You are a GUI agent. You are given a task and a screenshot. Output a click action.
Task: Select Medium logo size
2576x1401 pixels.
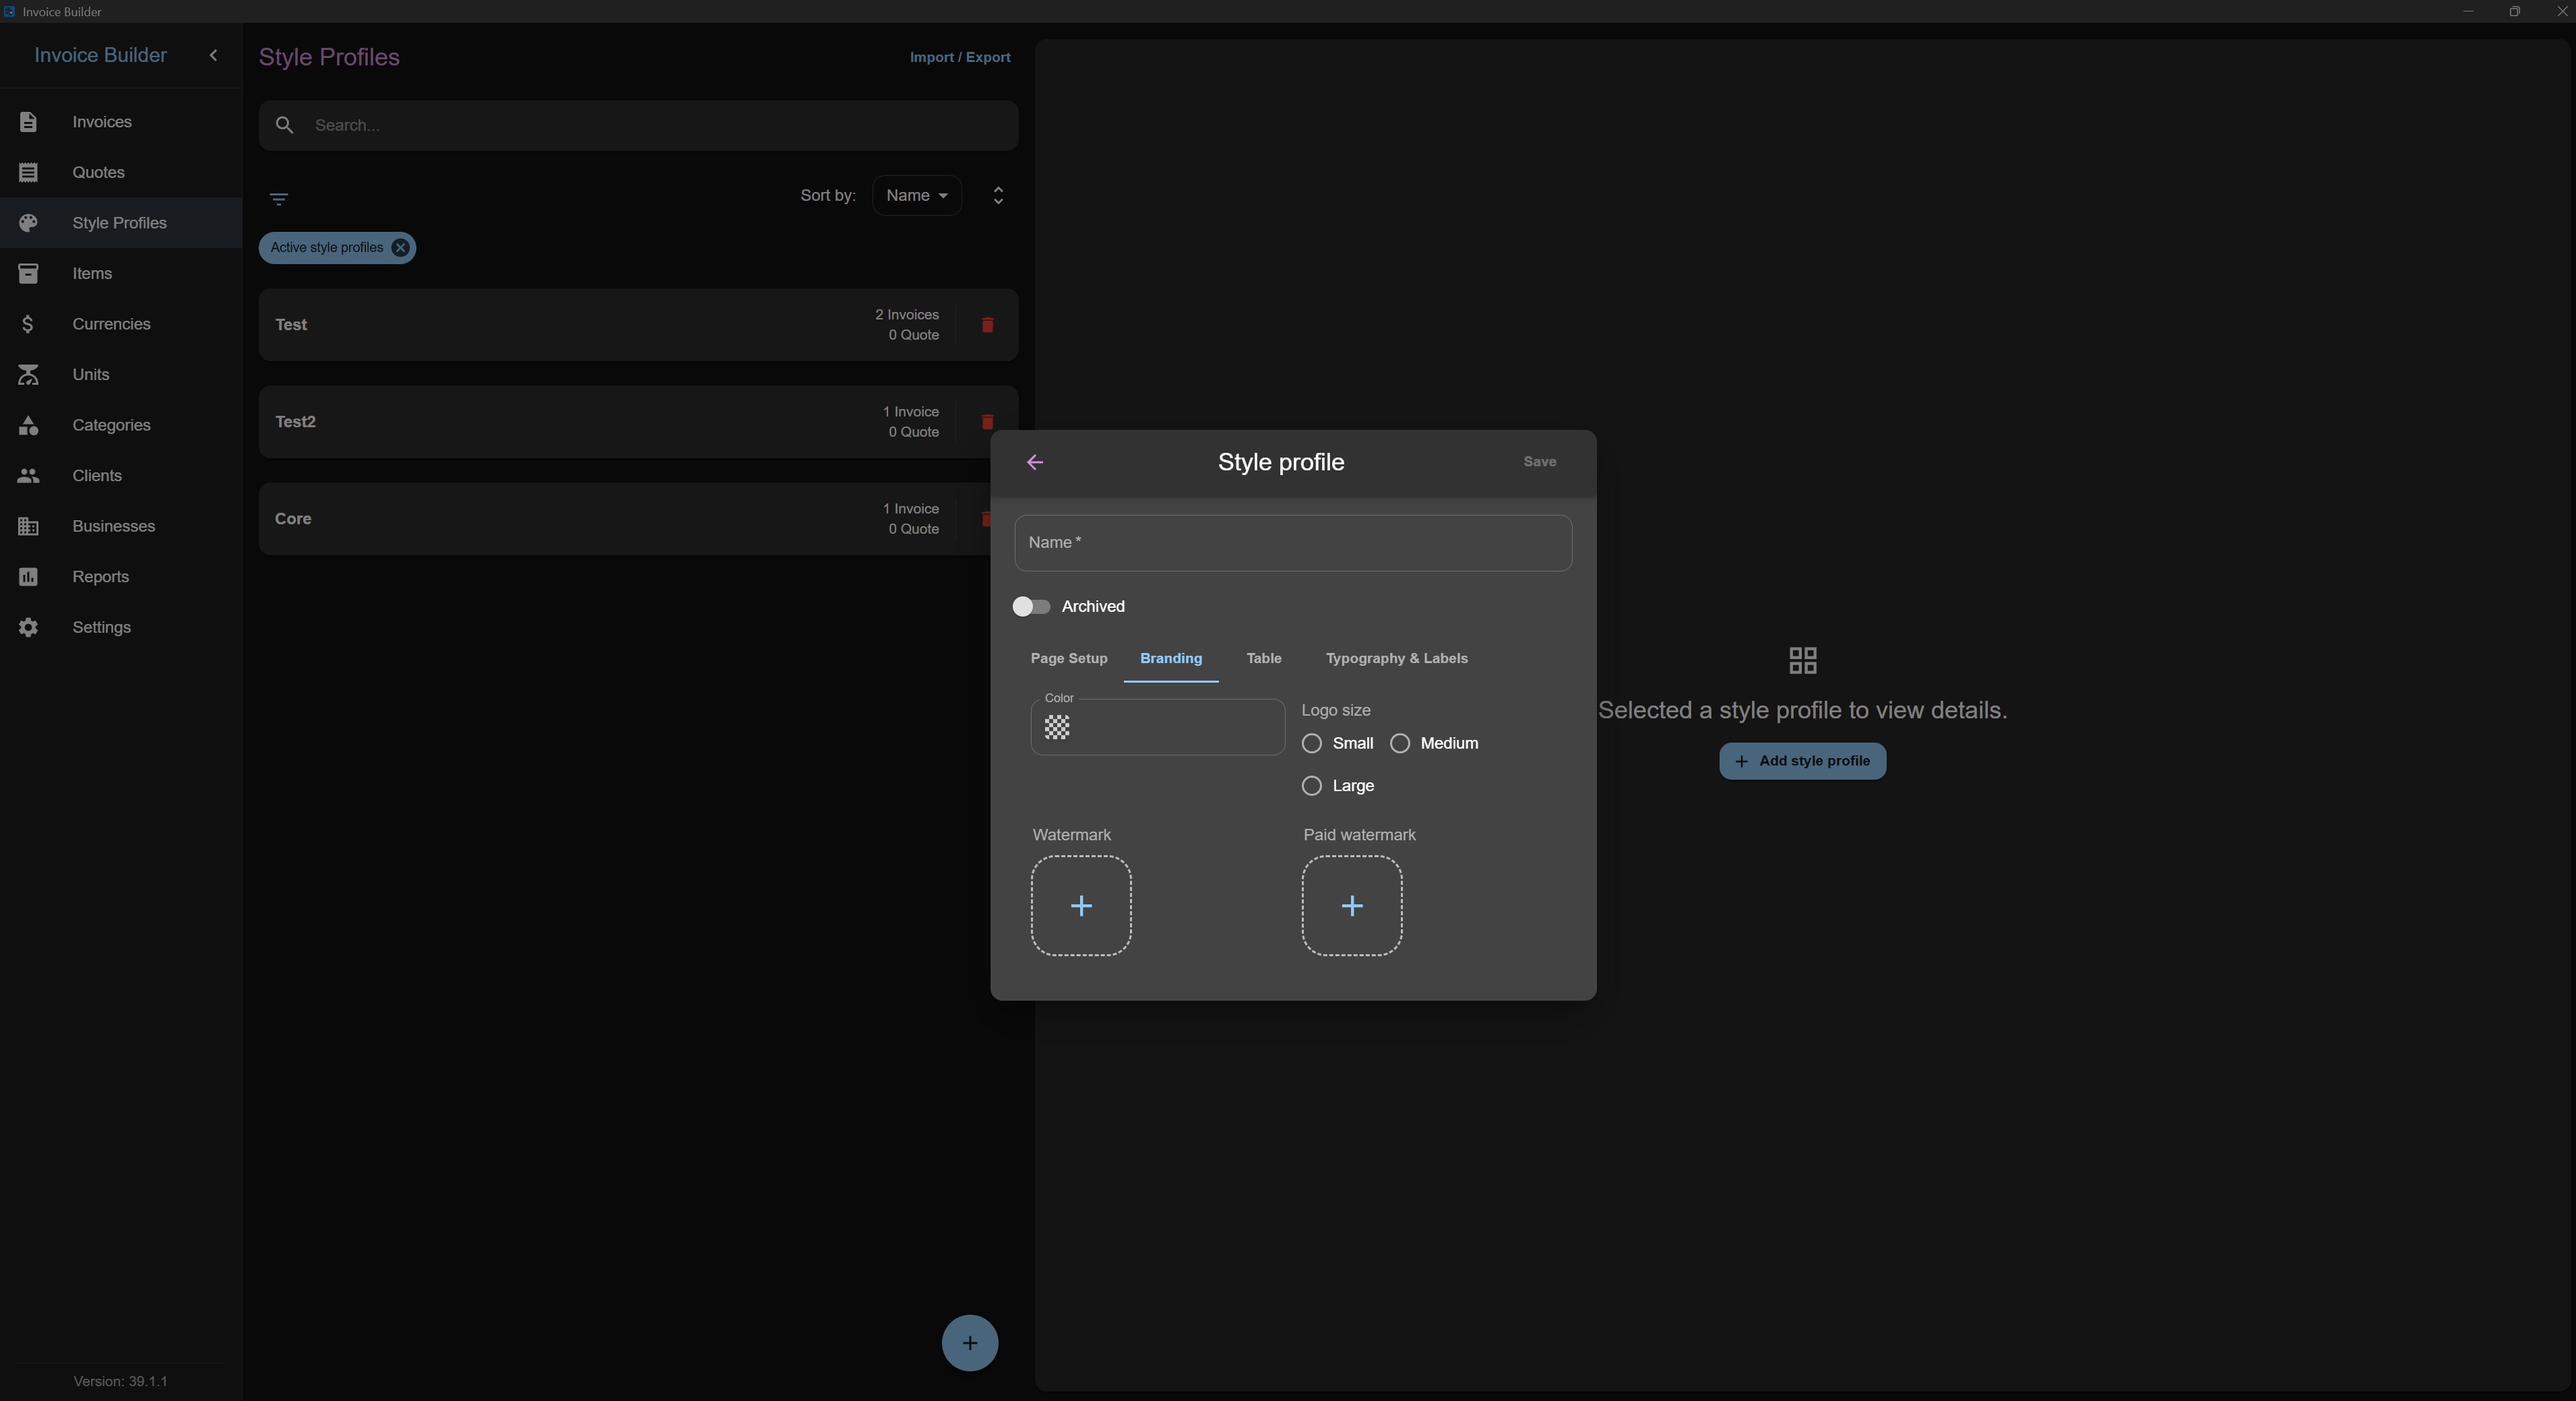tap(1400, 743)
